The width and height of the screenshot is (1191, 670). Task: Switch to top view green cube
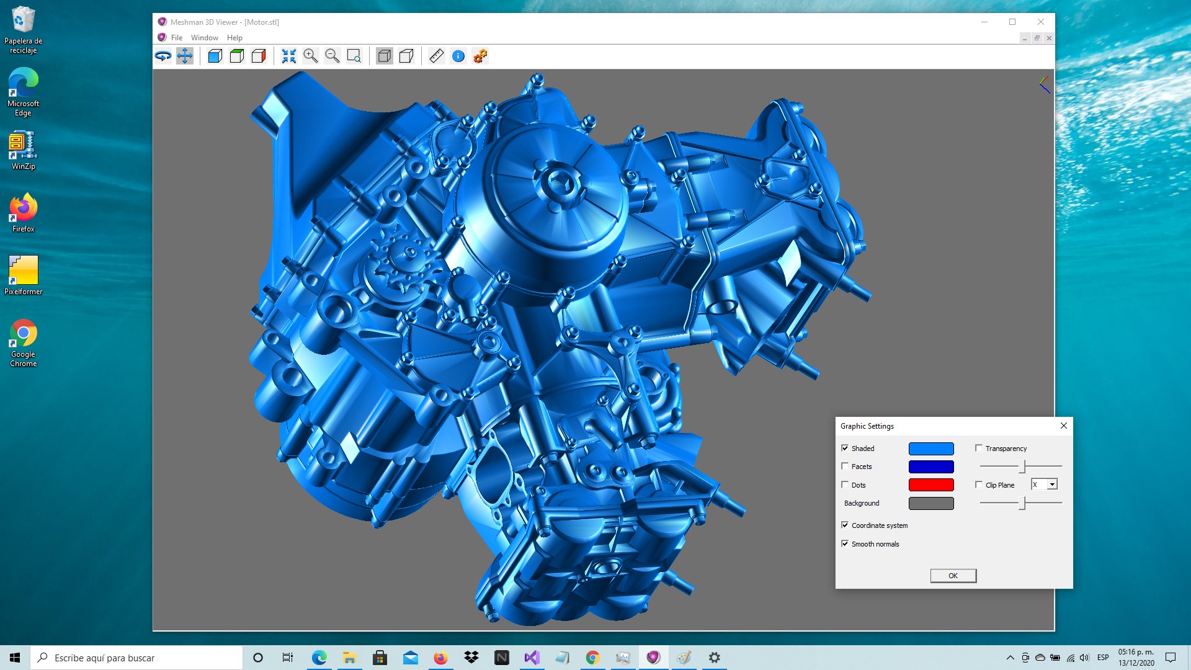237,56
